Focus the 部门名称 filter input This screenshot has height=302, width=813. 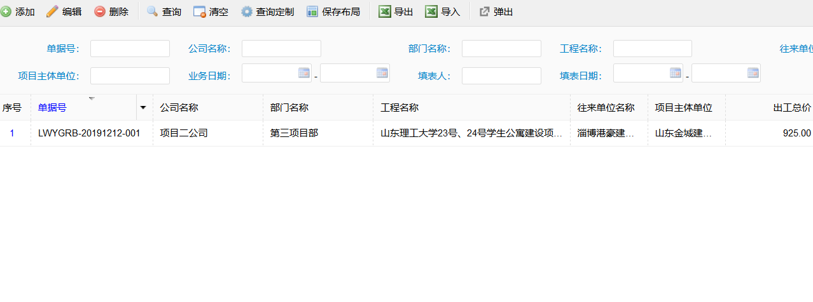pos(501,49)
